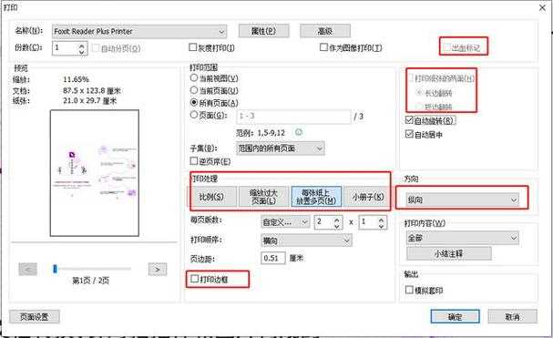Image resolution: width=553 pixels, height=338 pixels.
Task: Toggle 自动居中 auto-center checkbox
Action: pyautogui.click(x=409, y=134)
